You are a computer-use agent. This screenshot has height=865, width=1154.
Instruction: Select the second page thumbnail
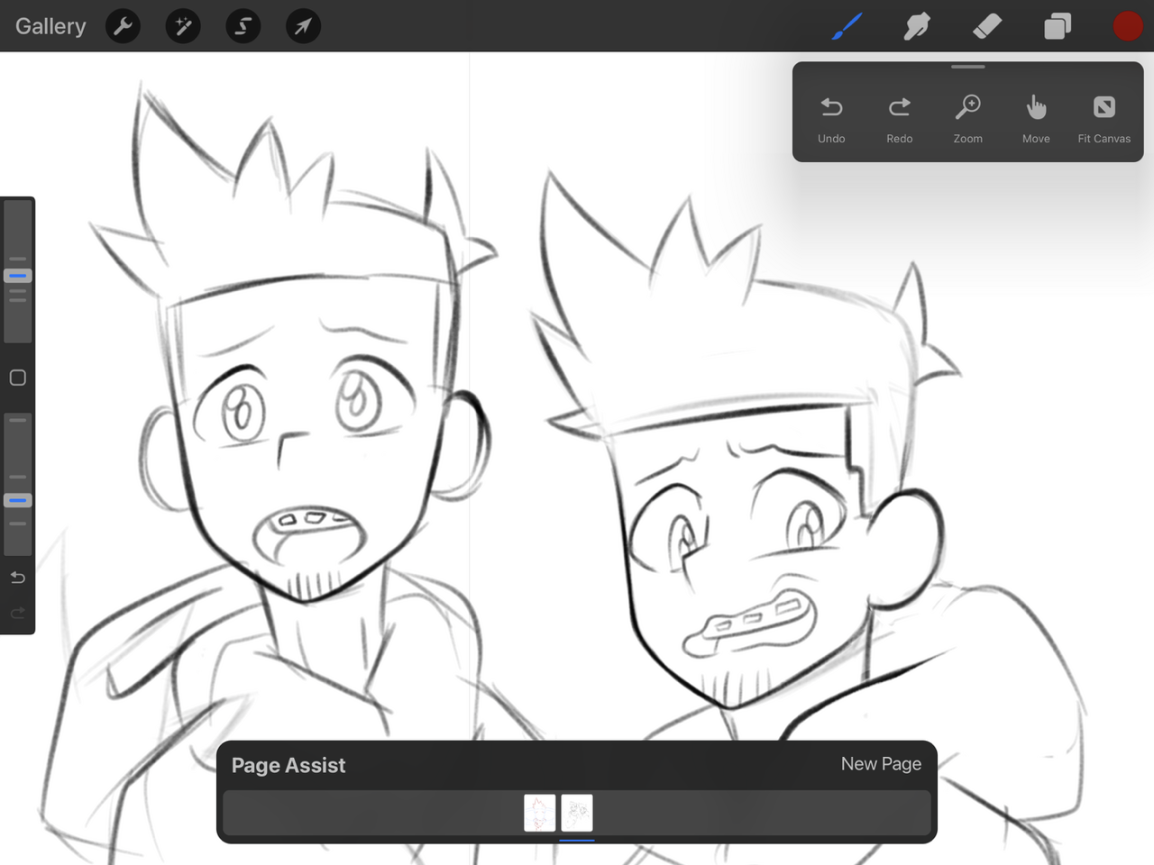[577, 813]
